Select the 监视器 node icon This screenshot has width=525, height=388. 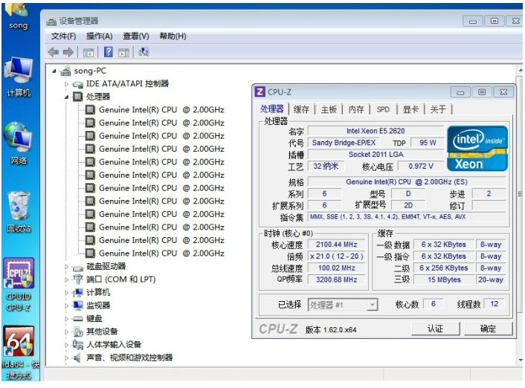click(x=78, y=305)
